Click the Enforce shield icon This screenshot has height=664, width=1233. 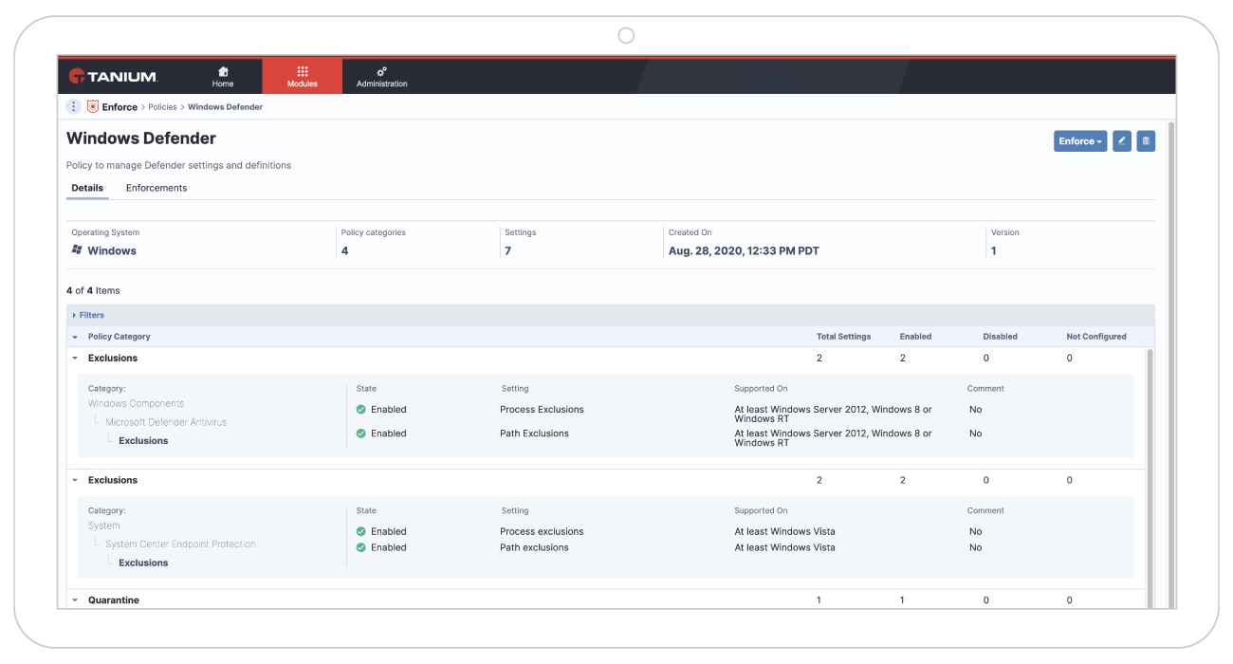click(x=93, y=107)
